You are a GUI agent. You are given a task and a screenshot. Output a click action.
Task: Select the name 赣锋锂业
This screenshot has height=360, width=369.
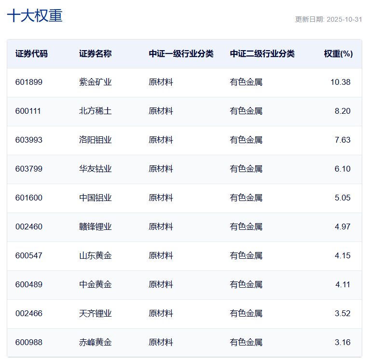coord(96,227)
